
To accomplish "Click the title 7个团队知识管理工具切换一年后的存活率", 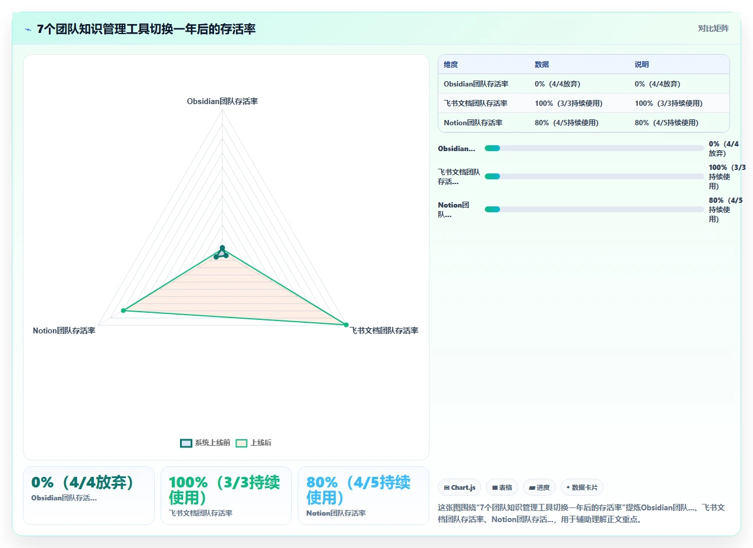I will tap(146, 29).
